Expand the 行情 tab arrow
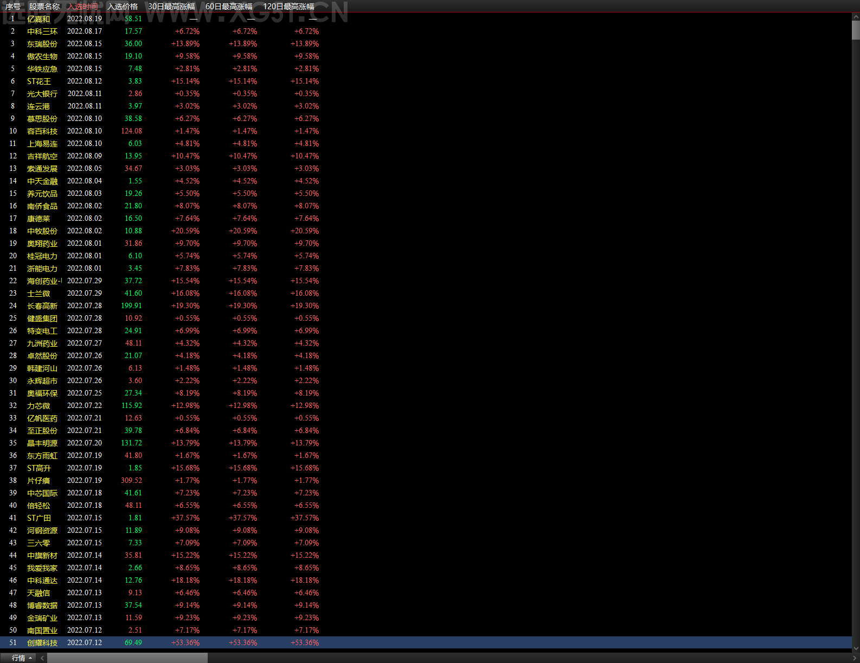 click(30, 658)
